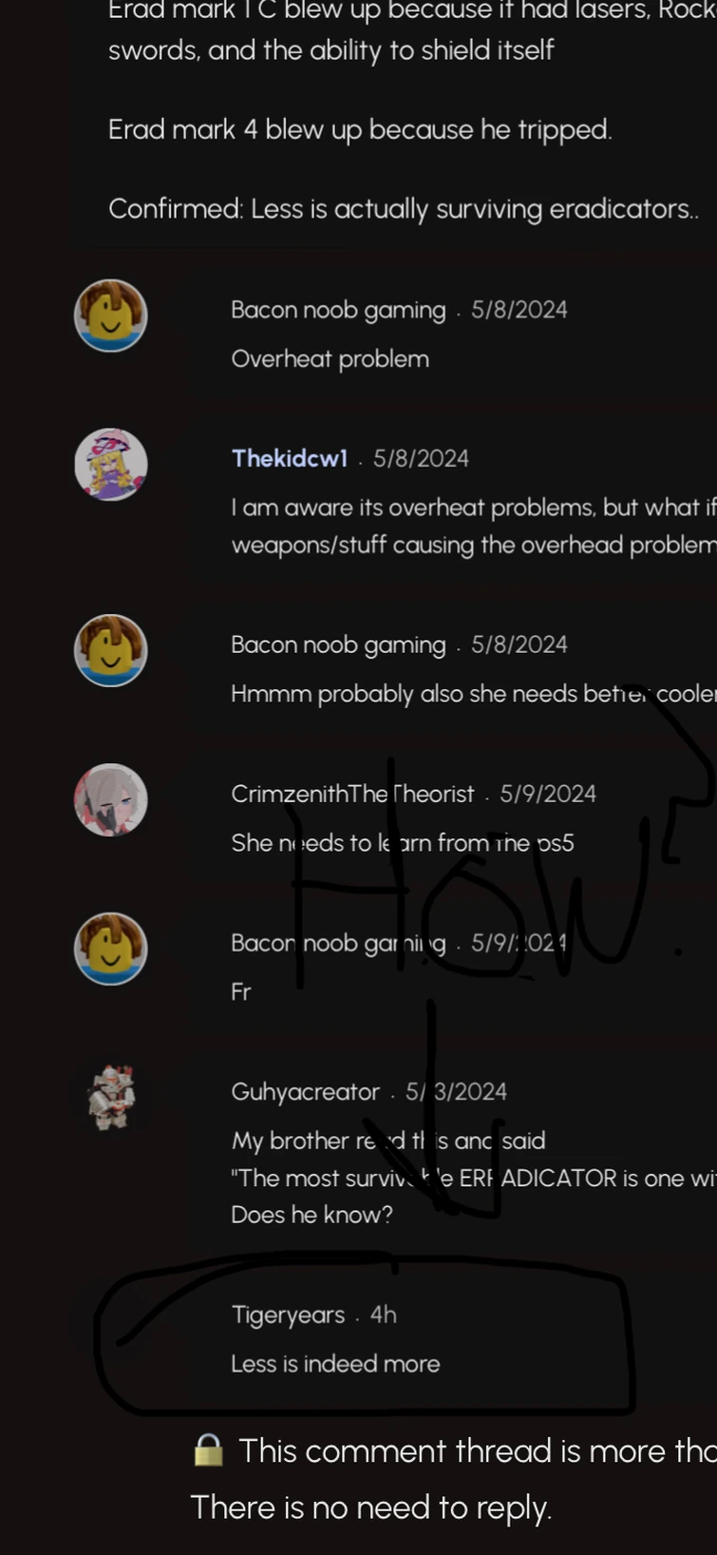Open the Thekidcw1 username link
The width and height of the screenshot is (717, 1555).
(x=290, y=458)
